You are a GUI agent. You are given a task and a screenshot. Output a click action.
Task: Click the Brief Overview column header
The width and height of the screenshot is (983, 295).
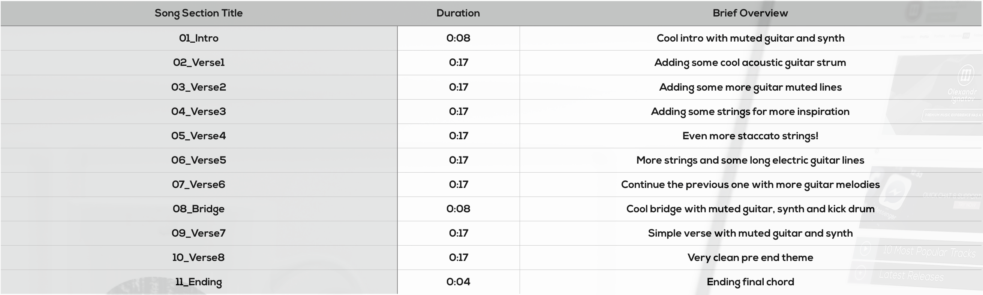[x=750, y=13]
